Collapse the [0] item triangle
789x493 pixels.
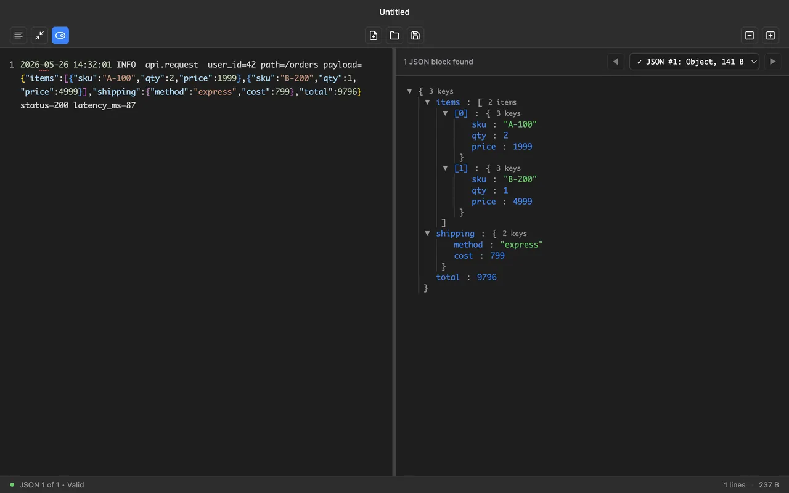[x=445, y=113]
